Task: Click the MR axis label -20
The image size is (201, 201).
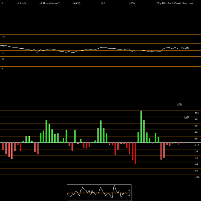Action: pos(196,152)
